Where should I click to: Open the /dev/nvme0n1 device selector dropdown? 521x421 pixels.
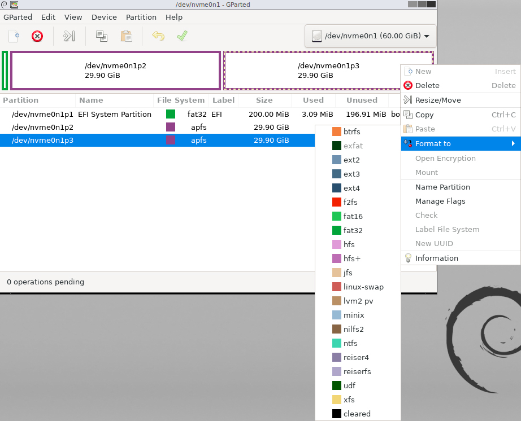coord(371,36)
